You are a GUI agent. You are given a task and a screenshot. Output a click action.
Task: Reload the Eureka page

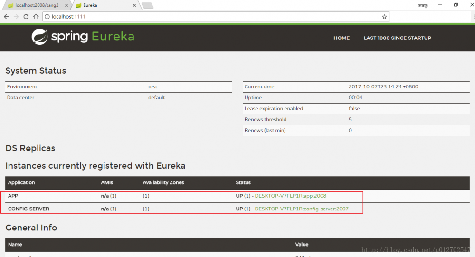[26, 17]
